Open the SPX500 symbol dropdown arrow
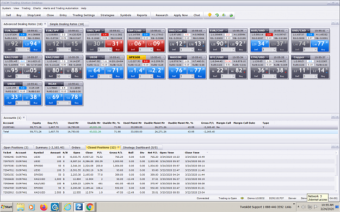The image size is (340, 212). 144,57
